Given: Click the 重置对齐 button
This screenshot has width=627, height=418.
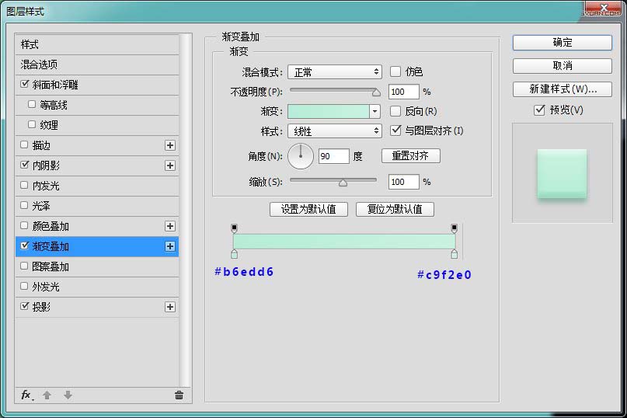Looking at the screenshot, I should tap(410, 156).
